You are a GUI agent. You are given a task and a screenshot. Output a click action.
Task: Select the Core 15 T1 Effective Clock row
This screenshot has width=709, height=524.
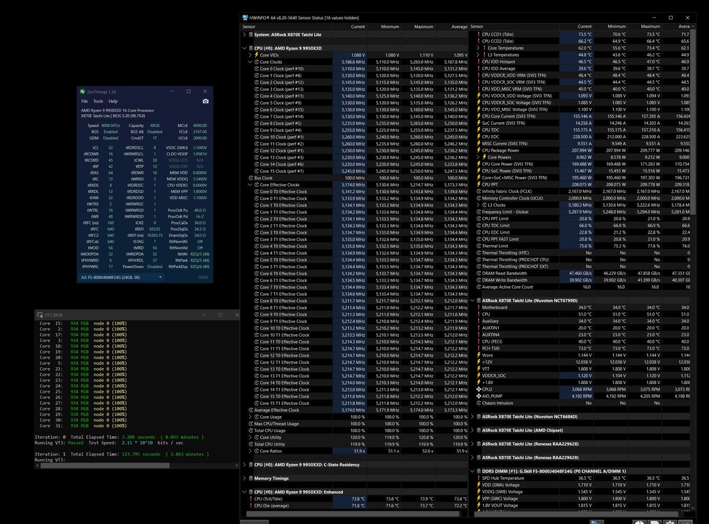point(354,403)
